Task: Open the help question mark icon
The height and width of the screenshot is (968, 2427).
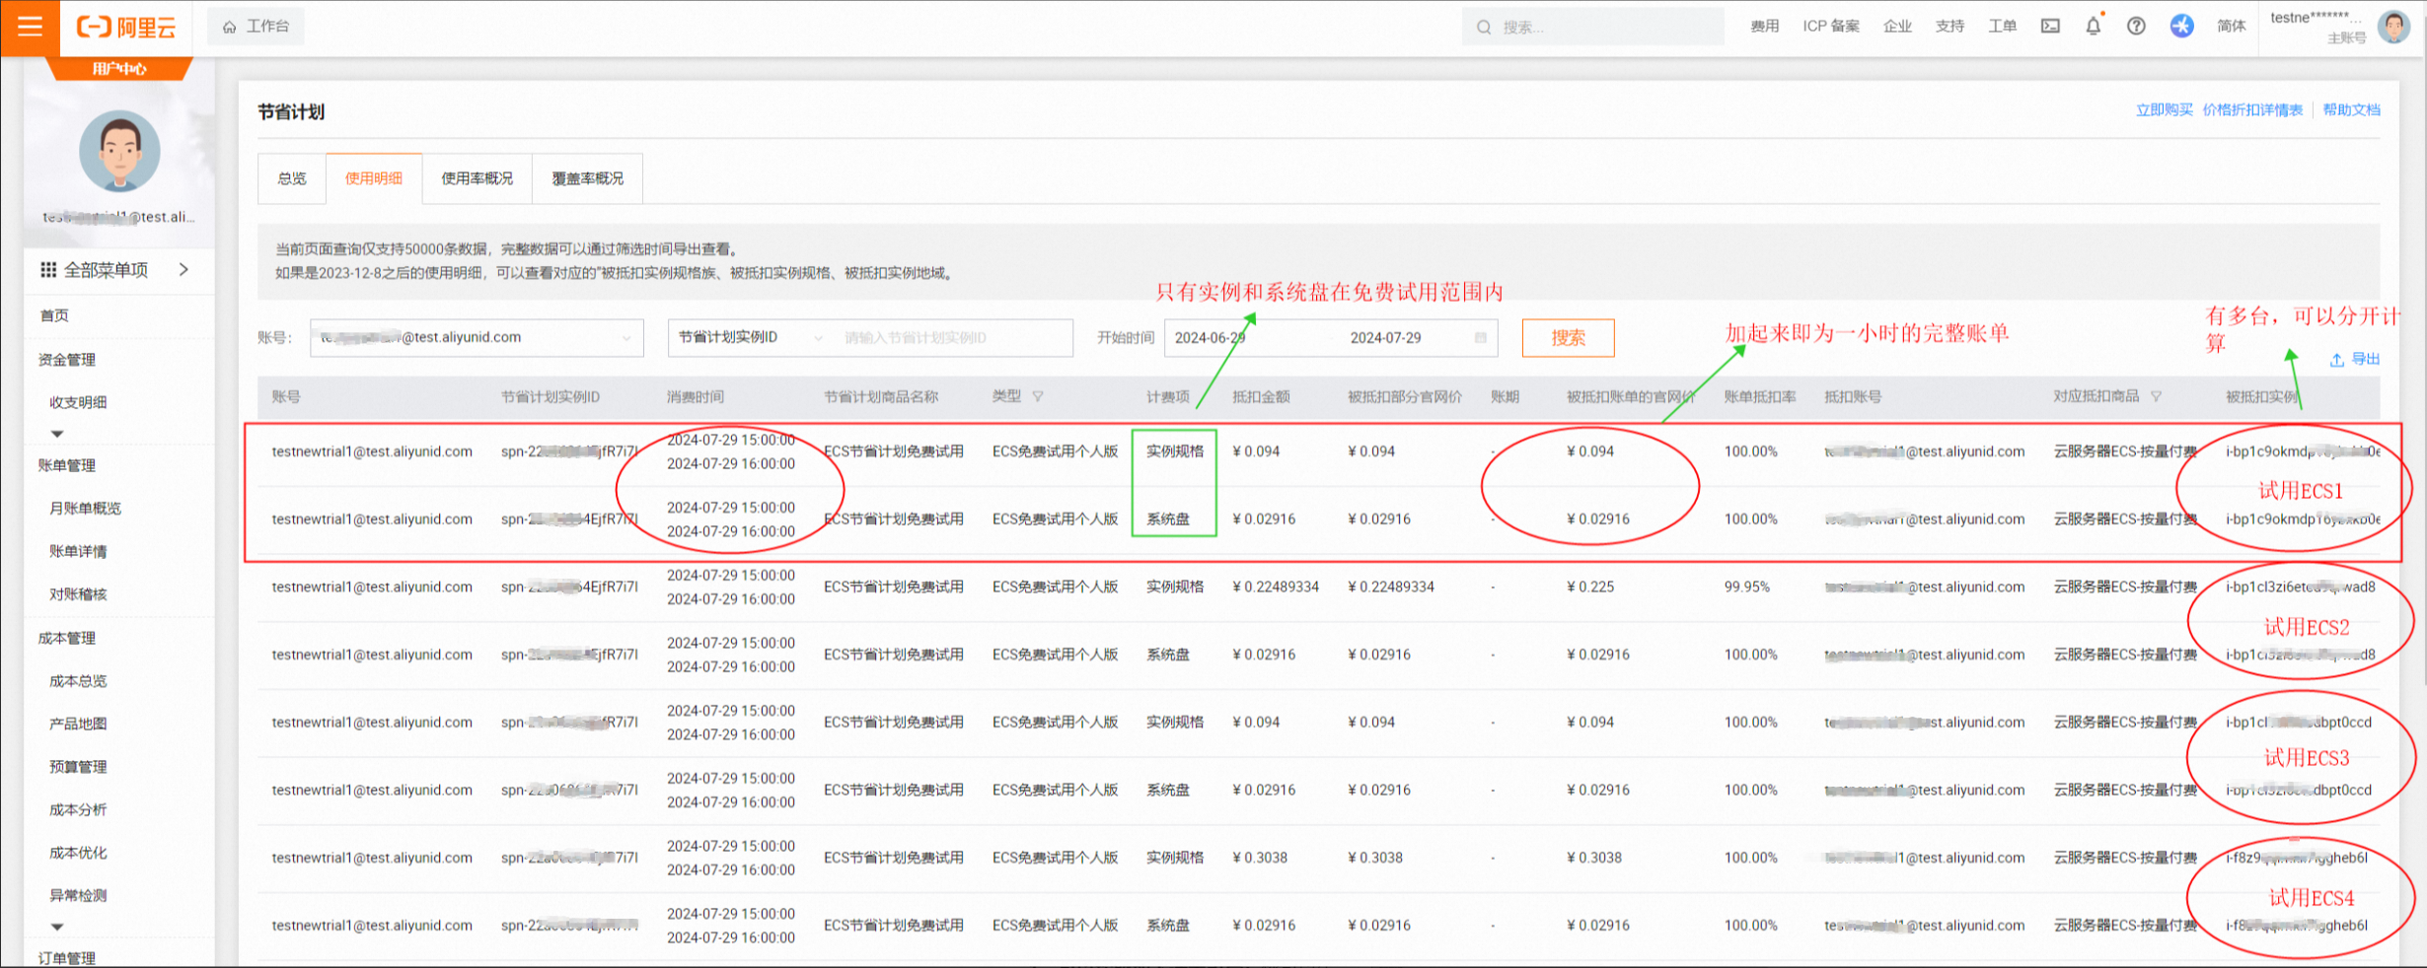Action: (2136, 27)
